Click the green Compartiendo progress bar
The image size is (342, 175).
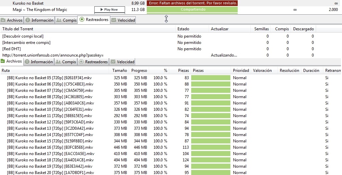192,10
